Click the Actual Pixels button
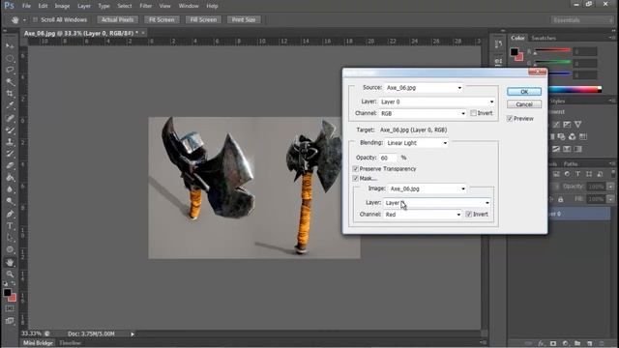The image size is (619, 348). (x=118, y=19)
